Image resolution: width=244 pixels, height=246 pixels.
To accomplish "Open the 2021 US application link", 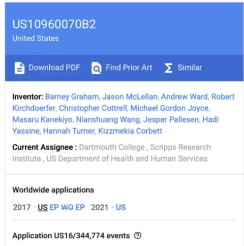I will (x=120, y=207).
